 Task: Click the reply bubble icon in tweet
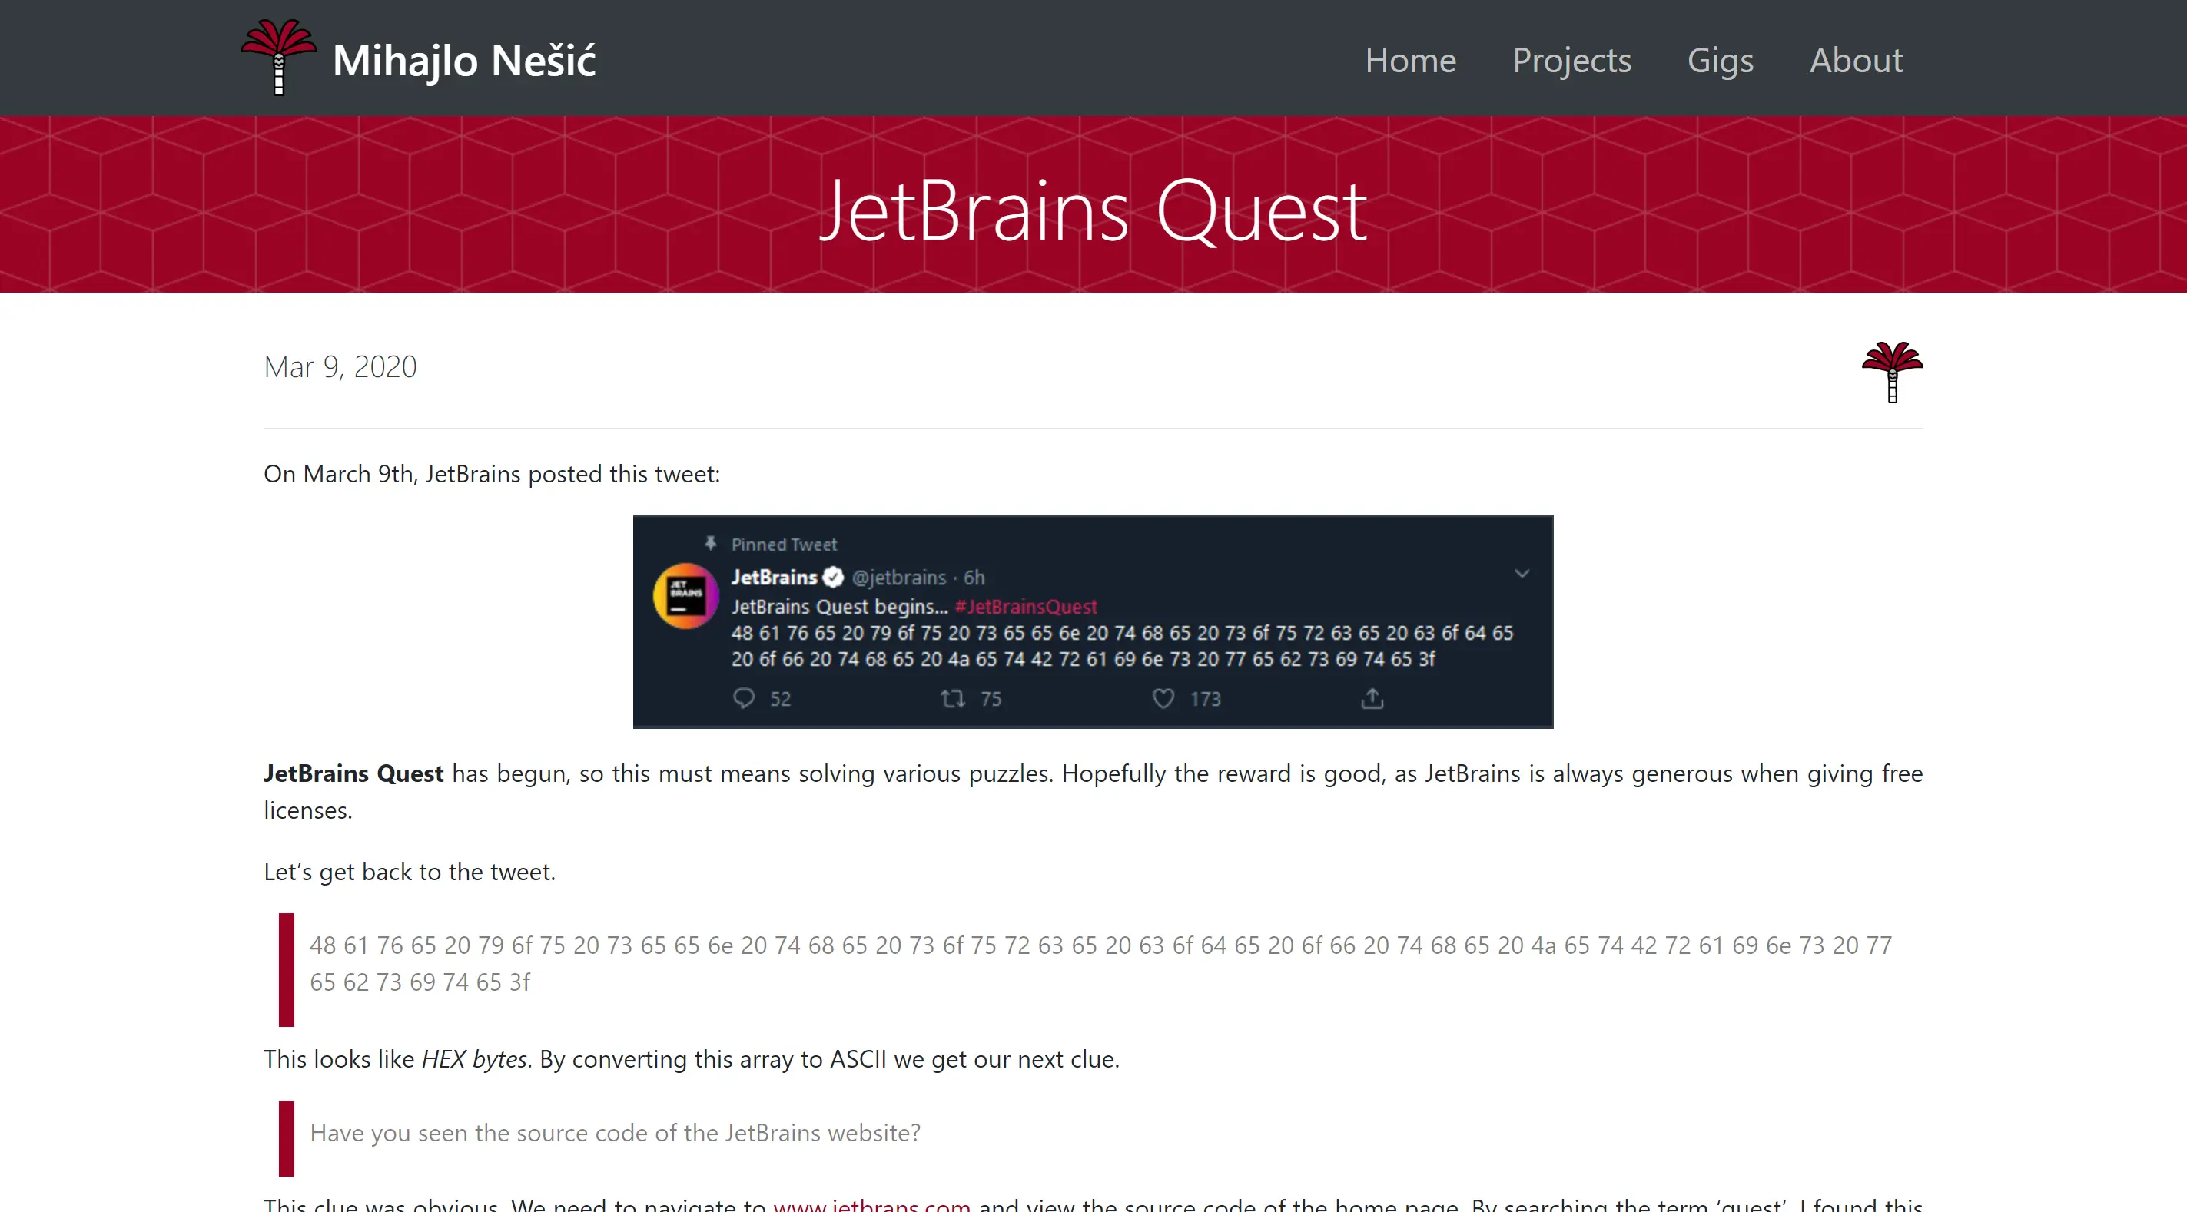pyautogui.click(x=744, y=698)
